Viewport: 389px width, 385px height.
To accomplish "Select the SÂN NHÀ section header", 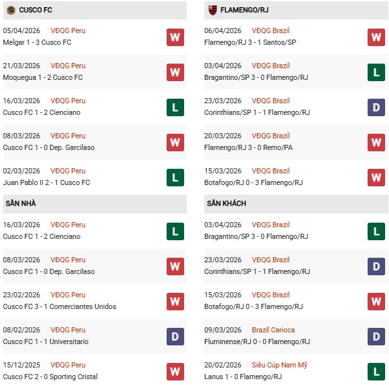I will (21, 204).
